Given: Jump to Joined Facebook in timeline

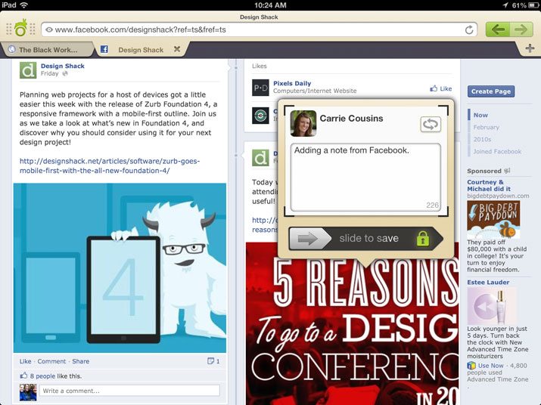Looking at the screenshot, I should pyautogui.click(x=497, y=151).
